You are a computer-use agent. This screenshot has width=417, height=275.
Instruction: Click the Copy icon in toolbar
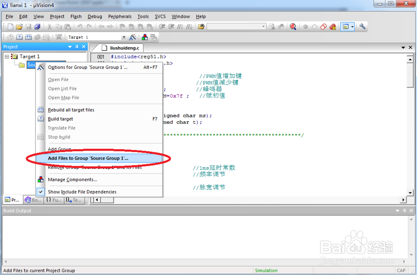[x=58, y=27]
